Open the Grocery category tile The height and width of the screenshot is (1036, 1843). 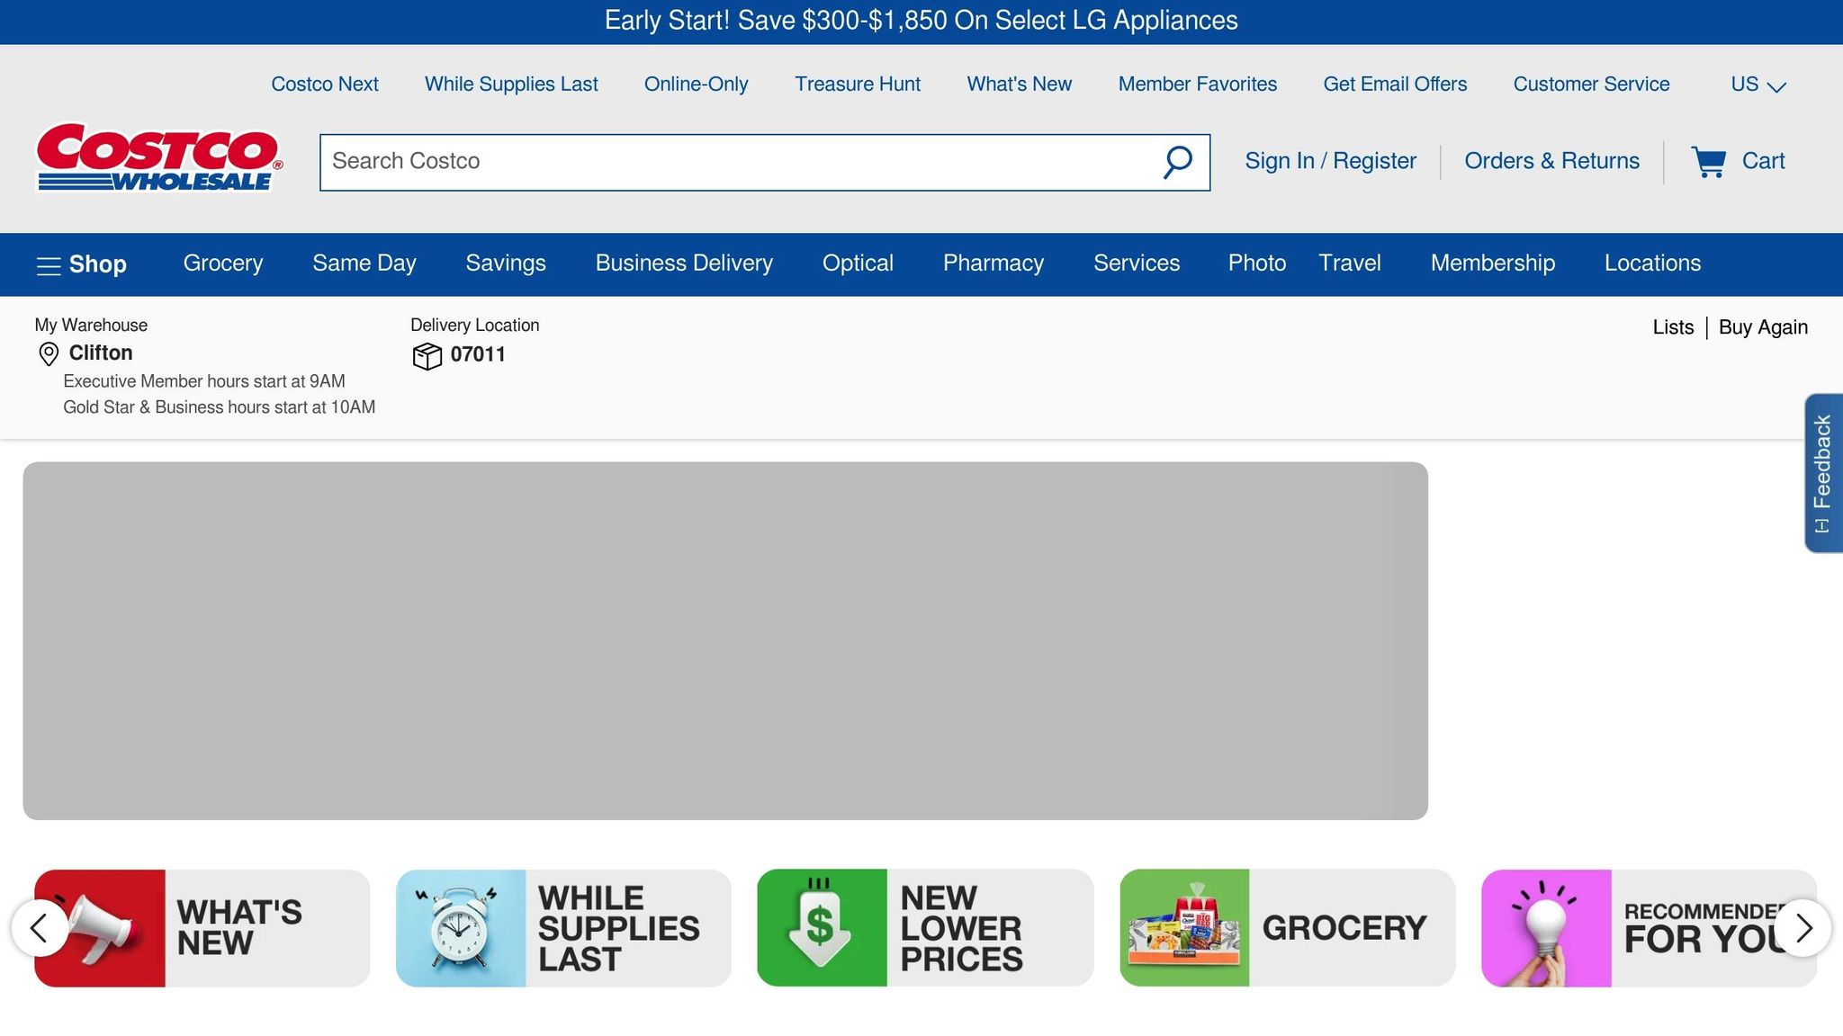click(x=1287, y=928)
